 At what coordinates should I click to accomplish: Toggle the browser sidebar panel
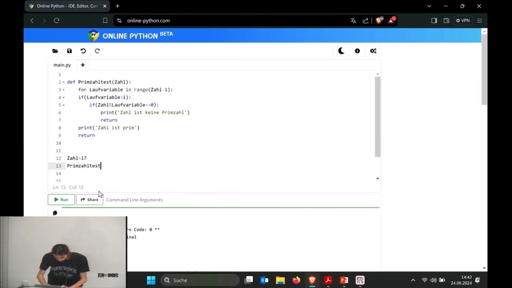434,20
